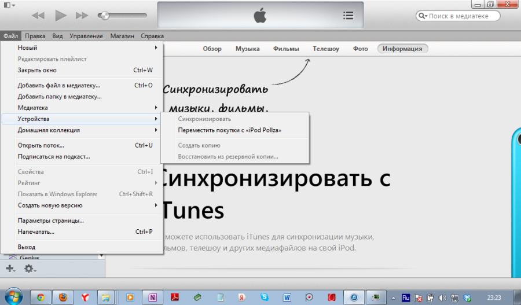The height and width of the screenshot is (305, 521).
Task: Open Yandex browser from taskbar
Action: [x=85, y=297]
